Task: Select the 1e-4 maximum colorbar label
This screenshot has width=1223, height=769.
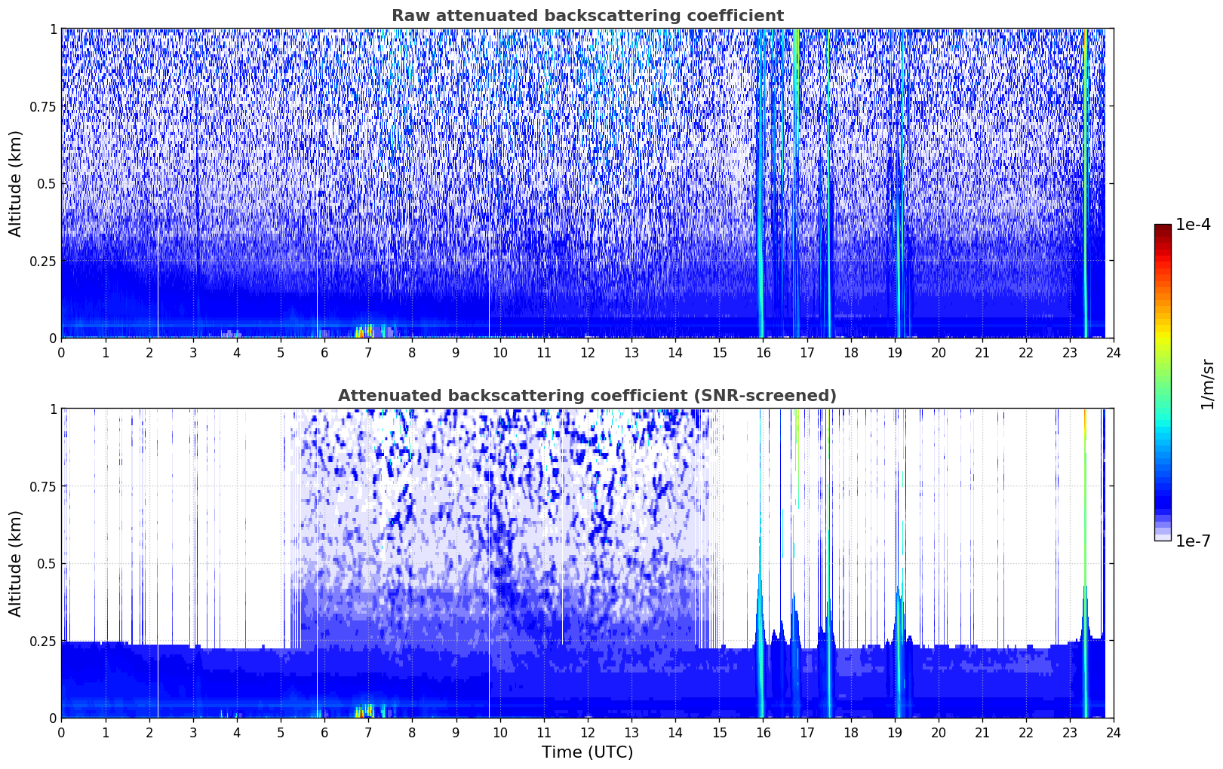Action: (x=1193, y=225)
